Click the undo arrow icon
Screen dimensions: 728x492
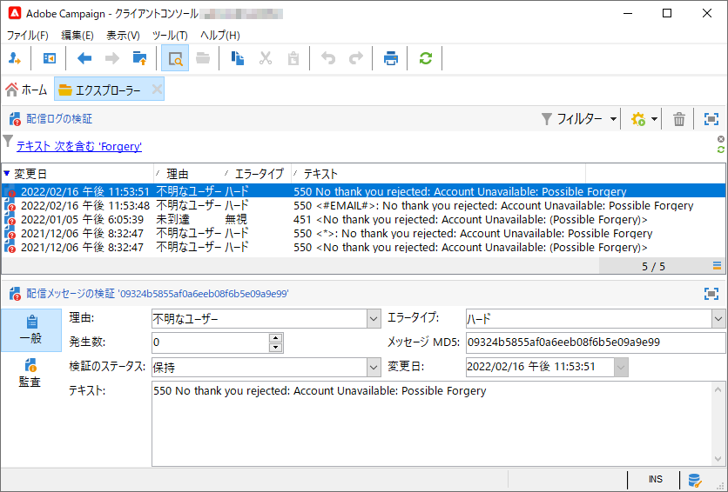click(328, 58)
